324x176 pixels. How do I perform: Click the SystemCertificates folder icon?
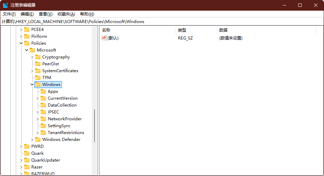[x=38, y=70]
